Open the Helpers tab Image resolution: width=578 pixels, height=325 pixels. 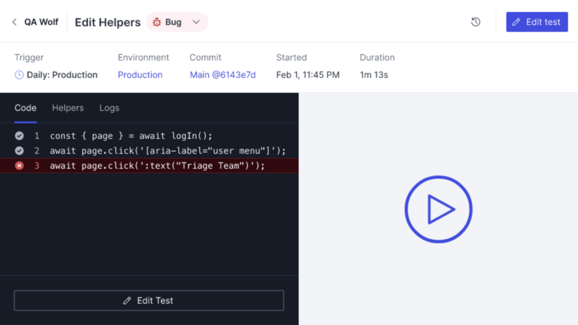coord(68,108)
